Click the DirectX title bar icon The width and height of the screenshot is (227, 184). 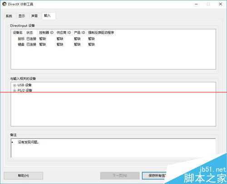[5, 4]
